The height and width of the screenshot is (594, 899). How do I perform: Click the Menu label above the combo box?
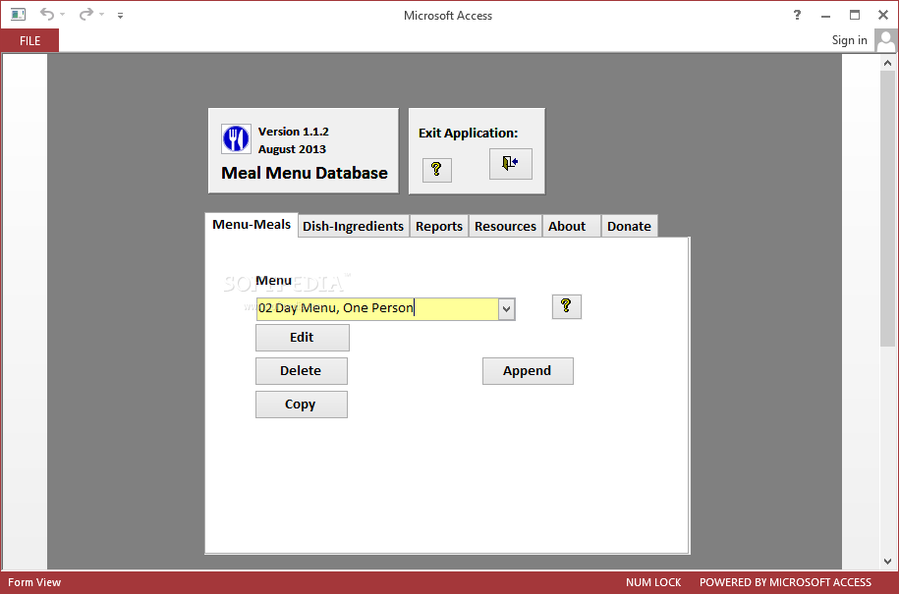click(273, 280)
